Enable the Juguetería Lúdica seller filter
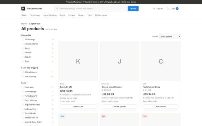This screenshot has height=126, width=202. coord(22,105)
